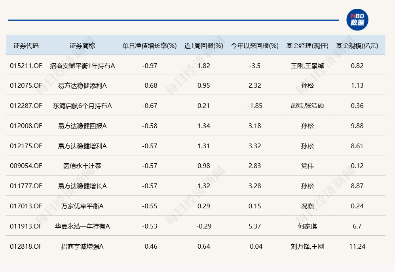The height and width of the screenshot is (272, 395).
Task: Select the 证券简称 column header
Action: (x=82, y=45)
